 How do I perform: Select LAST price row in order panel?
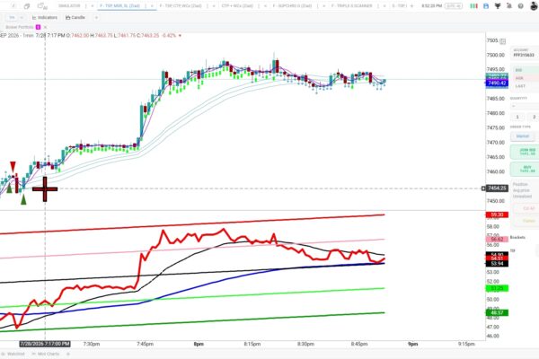point(525,86)
